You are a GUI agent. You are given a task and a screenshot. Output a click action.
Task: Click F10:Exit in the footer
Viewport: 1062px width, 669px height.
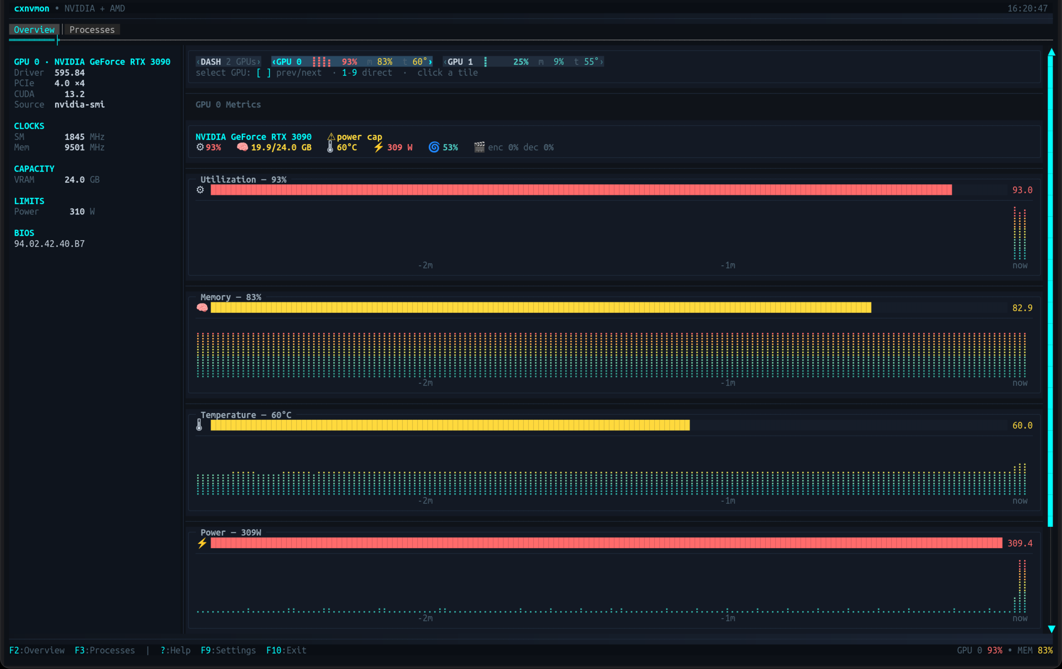(286, 650)
